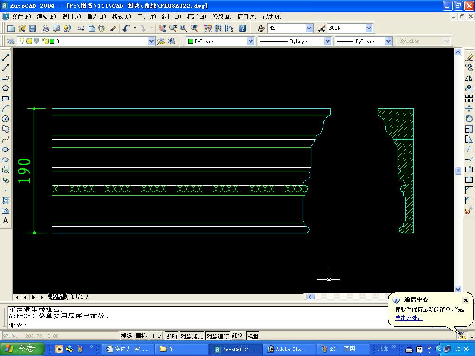Open the layer selection dropdown showing 0
The width and height of the screenshot is (475, 356).
click(151, 41)
